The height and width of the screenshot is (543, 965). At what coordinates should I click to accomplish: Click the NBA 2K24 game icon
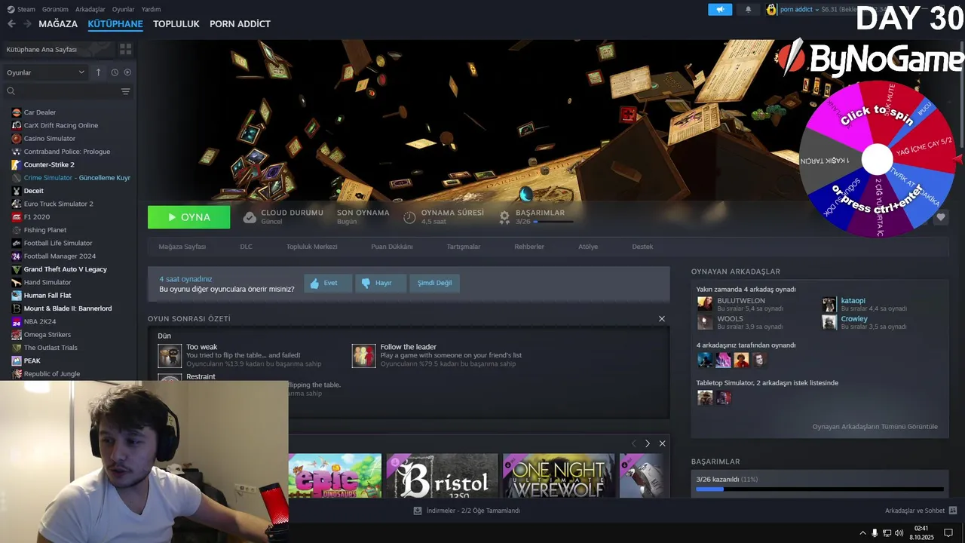pos(17,321)
